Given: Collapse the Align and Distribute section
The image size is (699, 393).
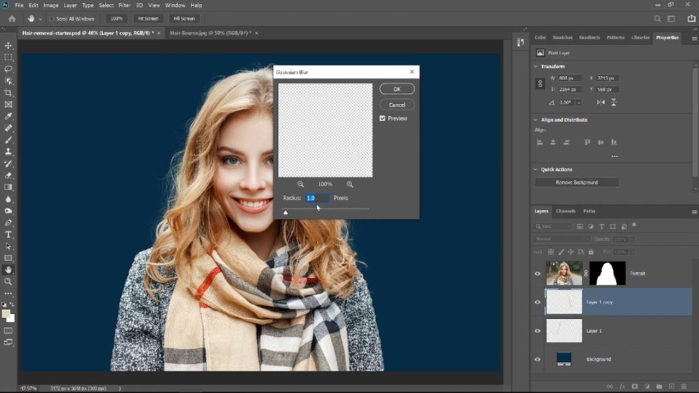Looking at the screenshot, I should [536, 120].
